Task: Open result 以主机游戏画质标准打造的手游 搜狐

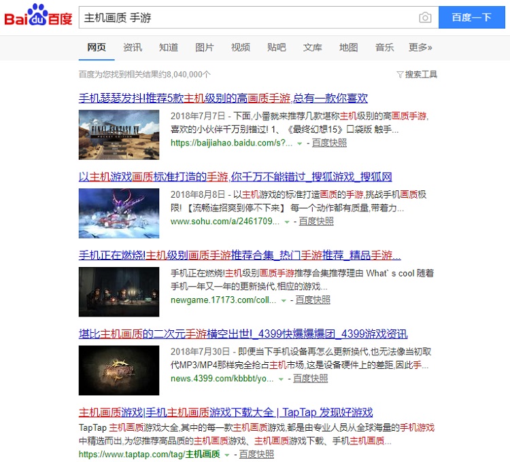Action: pos(235,177)
